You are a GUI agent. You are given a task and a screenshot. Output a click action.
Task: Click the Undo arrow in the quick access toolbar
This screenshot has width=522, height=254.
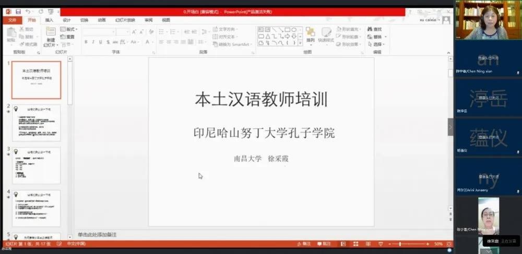click(x=28, y=11)
